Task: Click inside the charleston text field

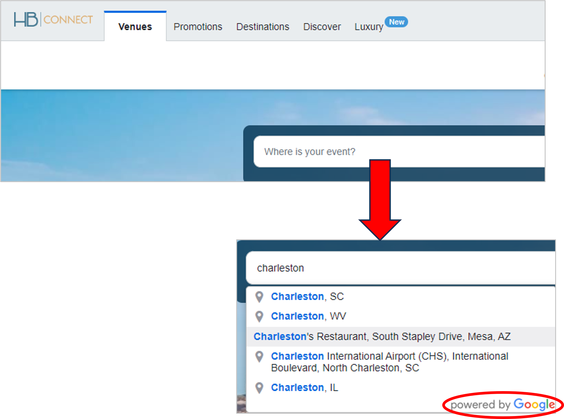Action: click(397, 268)
